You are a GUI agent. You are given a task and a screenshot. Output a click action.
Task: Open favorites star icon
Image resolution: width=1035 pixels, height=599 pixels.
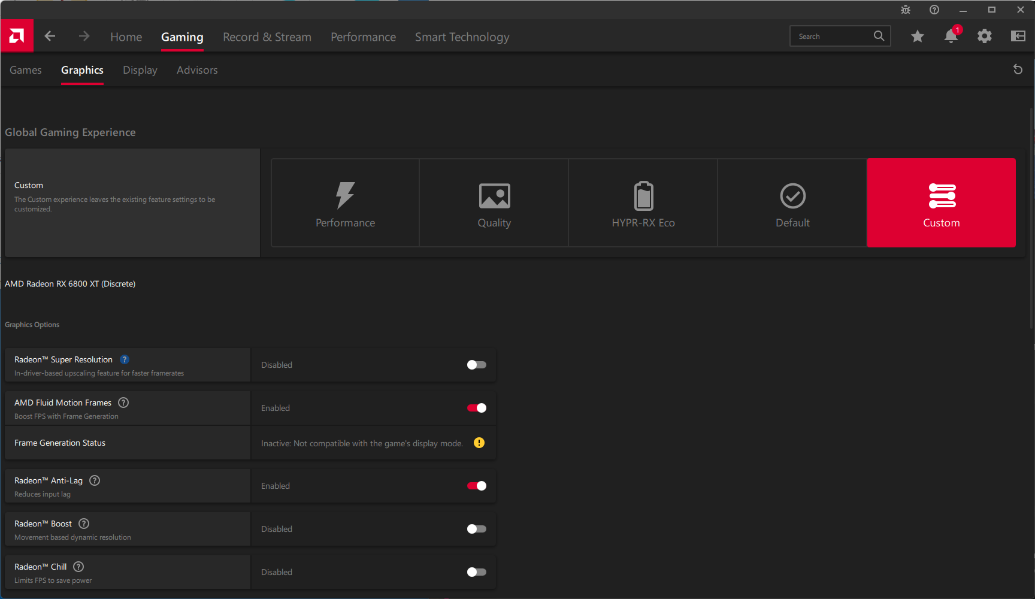[x=917, y=37]
